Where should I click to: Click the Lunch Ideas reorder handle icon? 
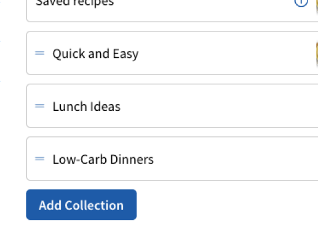pos(39,106)
